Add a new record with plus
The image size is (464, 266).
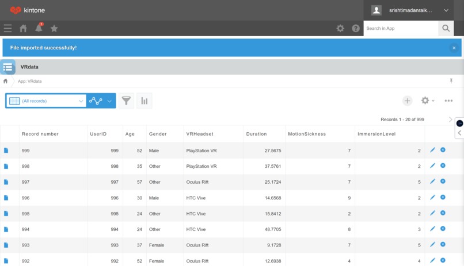pyautogui.click(x=407, y=101)
